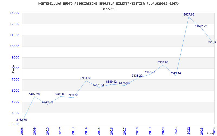Select the 2022 year axis label

click(189, 131)
